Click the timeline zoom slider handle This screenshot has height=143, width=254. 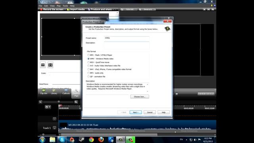[59, 102]
